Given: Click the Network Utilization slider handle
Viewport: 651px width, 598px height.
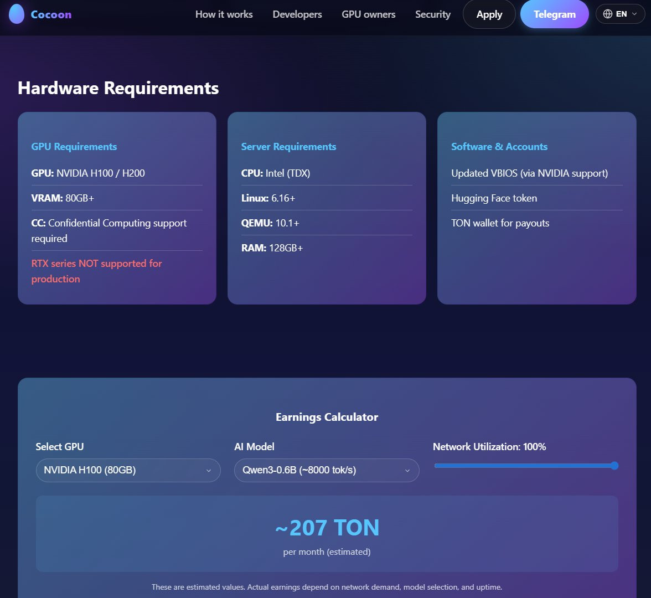Looking at the screenshot, I should pos(614,466).
